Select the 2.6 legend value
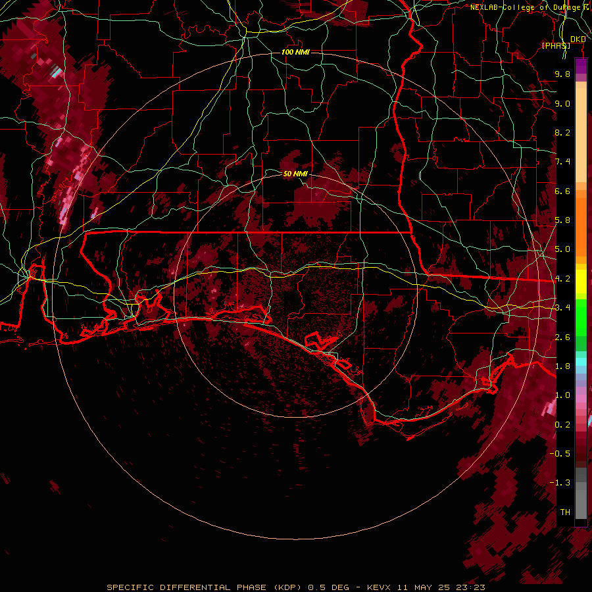 click(x=562, y=337)
